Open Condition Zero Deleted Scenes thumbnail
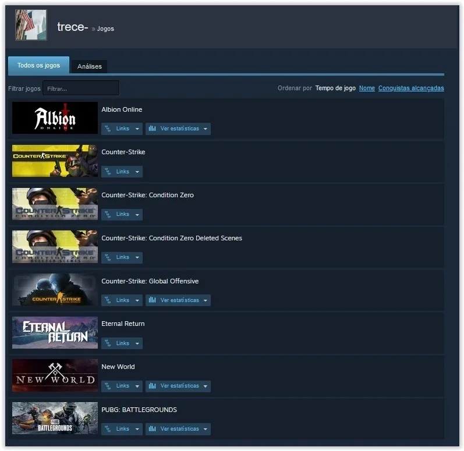Image resolution: width=464 pixels, height=451 pixels. [55, 247]
